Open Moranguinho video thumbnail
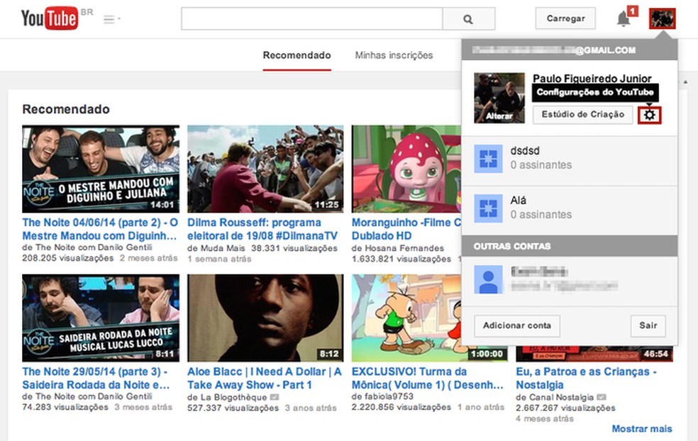This screenshot has width=698, height=441. (x=406, y=169)
